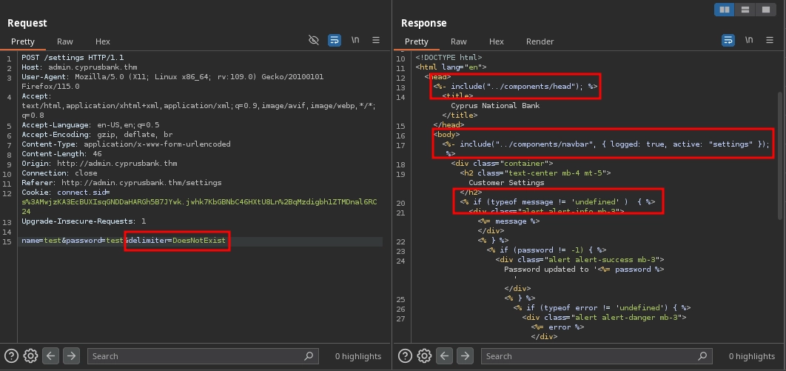
Task: Toggle Response show newline \n button
Action: (x=750, y=40)
